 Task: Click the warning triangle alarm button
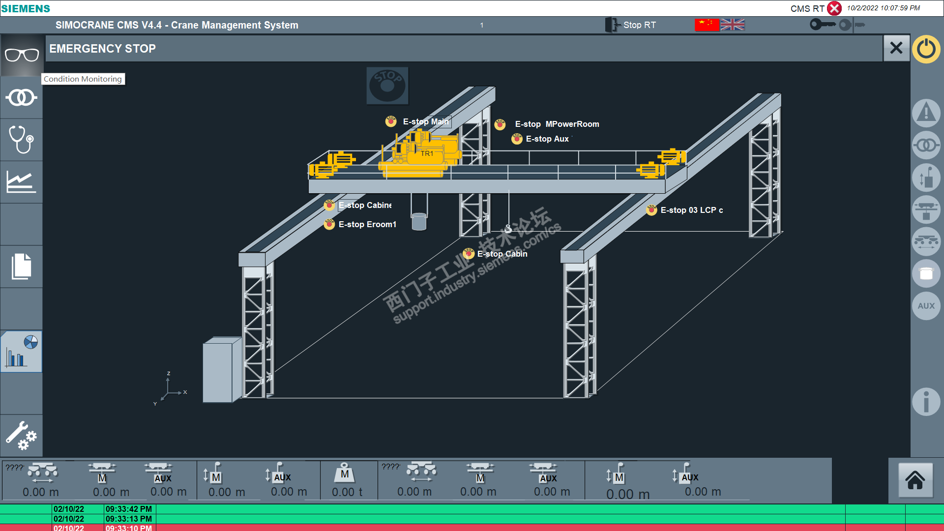pyautogui.click(x=926, y=113)
